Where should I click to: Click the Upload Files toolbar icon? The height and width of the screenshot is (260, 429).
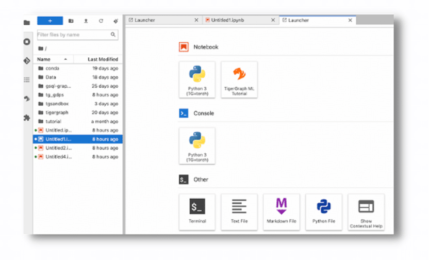coord(86,21)
